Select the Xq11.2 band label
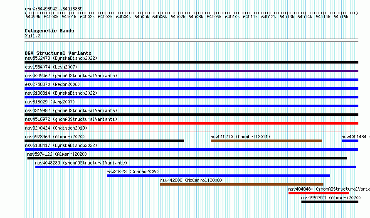This screenshot has width=370, height=218. [32, 36]
